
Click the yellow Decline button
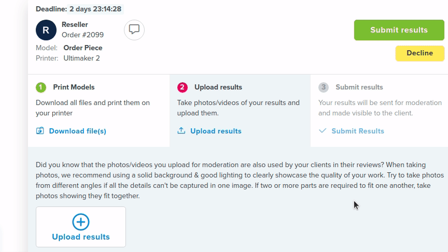[x=419, y=53]
